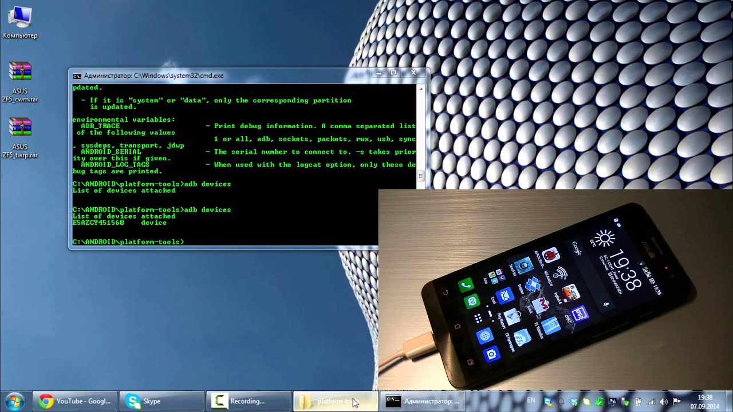Image resolution: width=733 pixels, height=412 pixels.
Task: Minimize the cmd.exe window
Action: tap(379, 73)
